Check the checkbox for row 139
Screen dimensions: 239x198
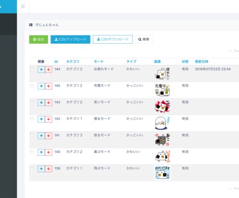point(32,168)
